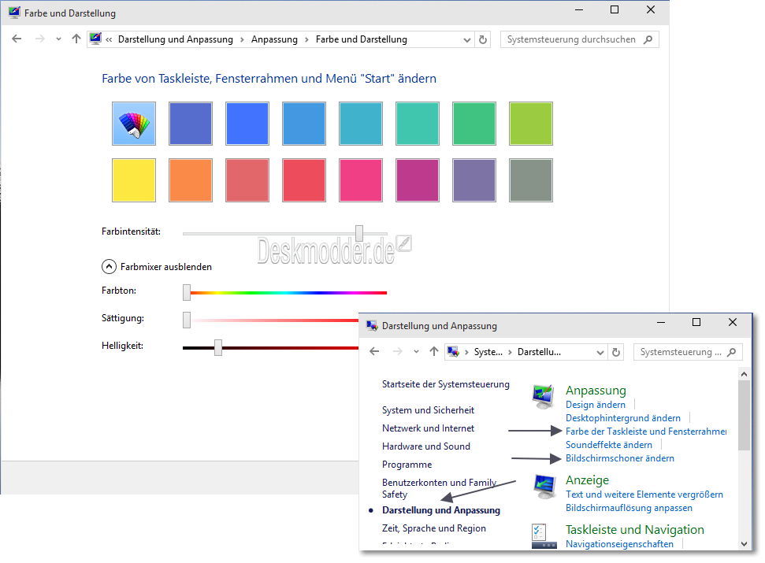Click the Farbintensität slider handle
The image size is (765, 563).
(x=359, y=231)
